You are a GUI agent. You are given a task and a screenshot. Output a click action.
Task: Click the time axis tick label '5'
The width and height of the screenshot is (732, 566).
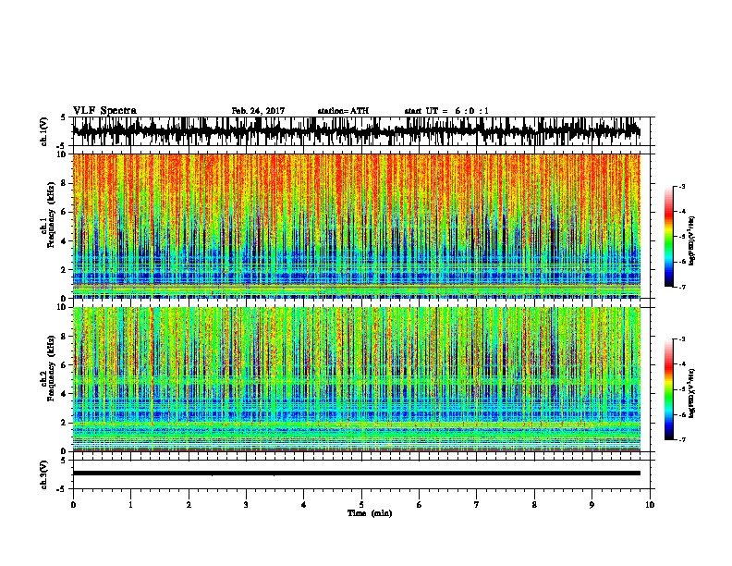tap(361, 504)
